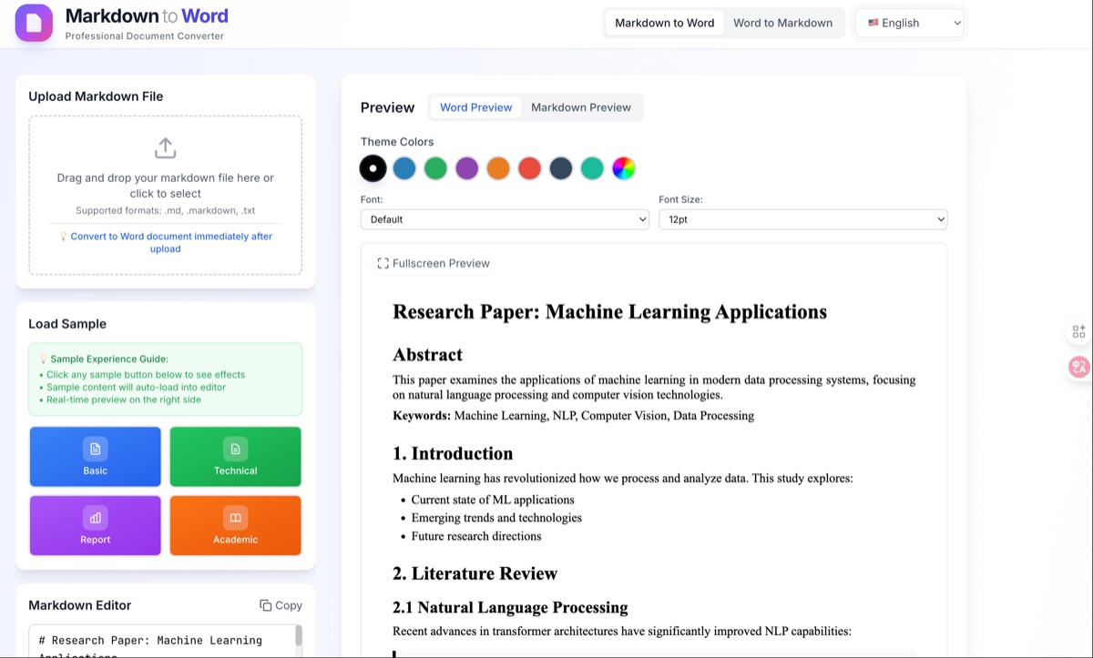Toggle to the Markdown Preview view
This screenshot has height=658, width=1093.
click(x=581, y=106)
